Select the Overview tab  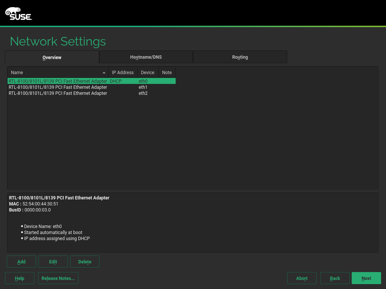point(52,58)
